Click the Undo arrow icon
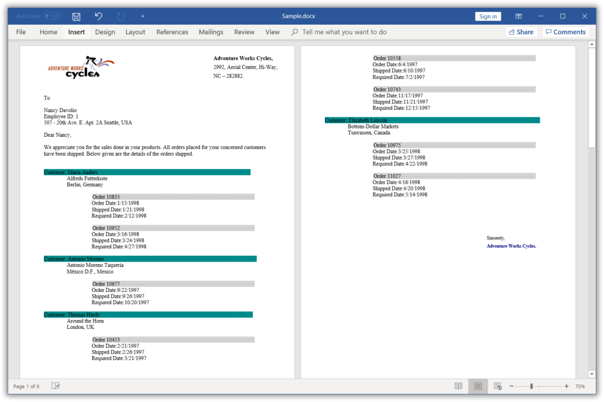The height and width of the screenshot is (402, 604). [x=99, y=17]
